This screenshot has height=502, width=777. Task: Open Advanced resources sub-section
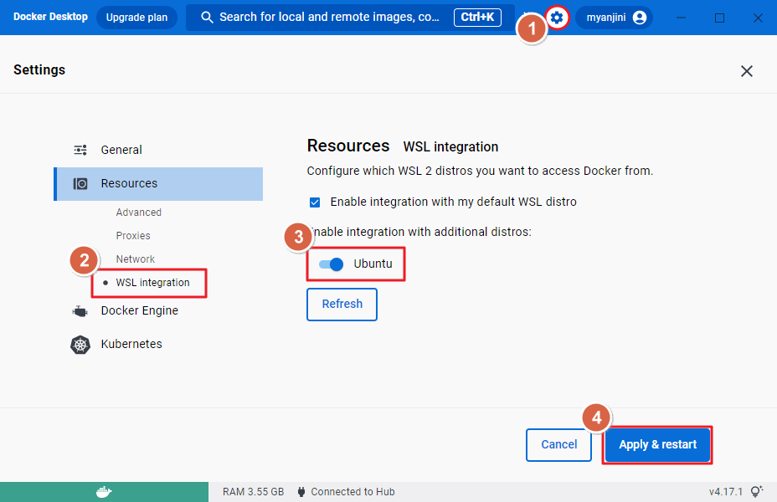139,213
